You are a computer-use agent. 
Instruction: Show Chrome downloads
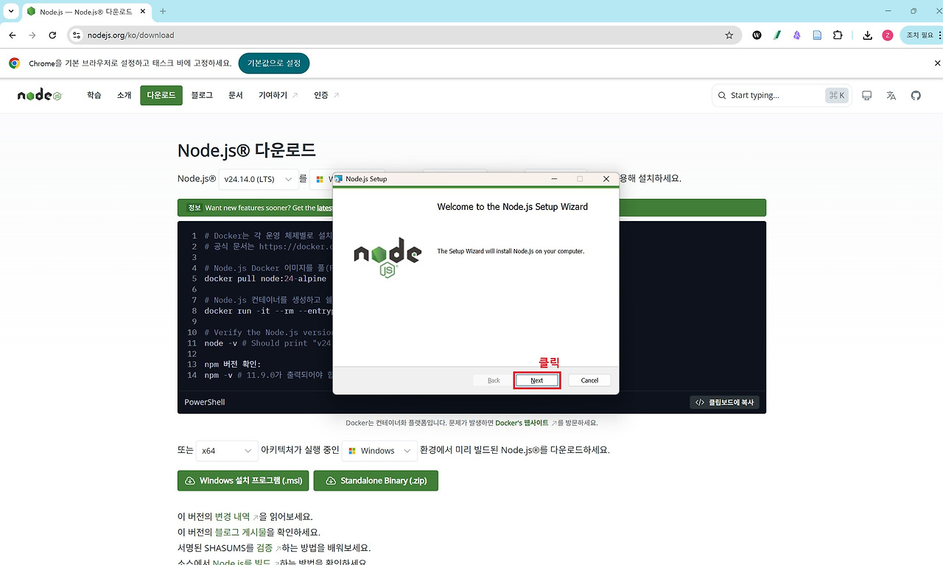(868, 35)
